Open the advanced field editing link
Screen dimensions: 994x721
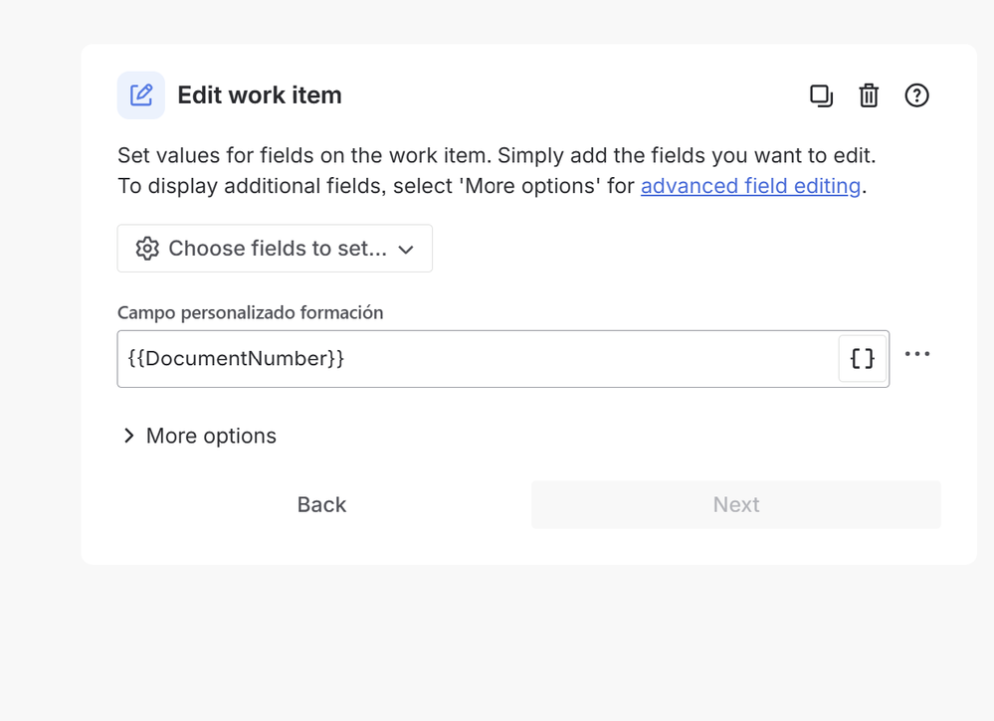tap(750, 186)
